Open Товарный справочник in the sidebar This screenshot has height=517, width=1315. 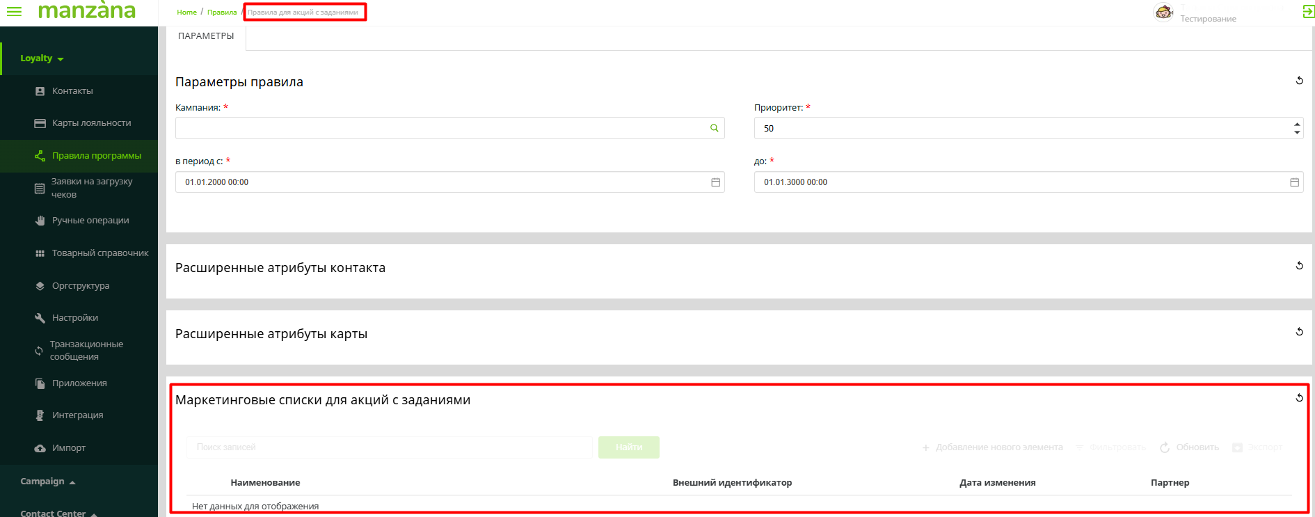pos(100,253)
